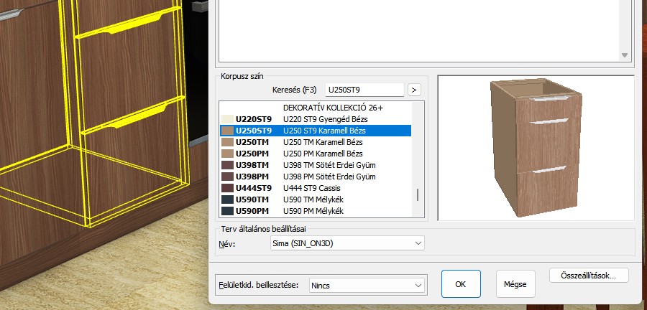647x310 pixels.
Task: Choose U398 PM Sötét Erdei Gyüm
Action: point(316,177)
